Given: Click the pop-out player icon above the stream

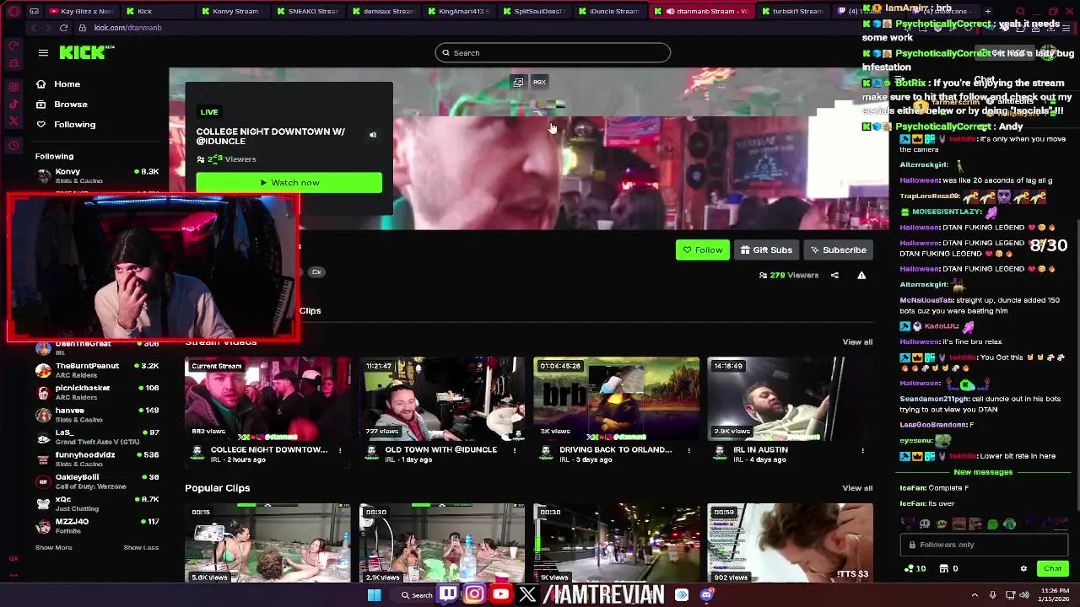Looking at the screenshot, I should [x=518, y=82].
